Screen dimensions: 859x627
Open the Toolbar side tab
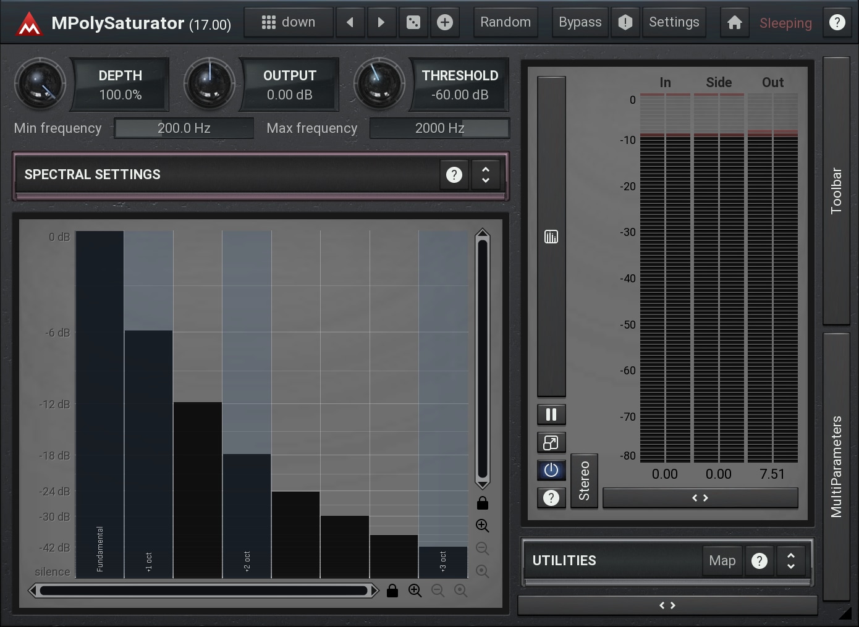(836, 190)
